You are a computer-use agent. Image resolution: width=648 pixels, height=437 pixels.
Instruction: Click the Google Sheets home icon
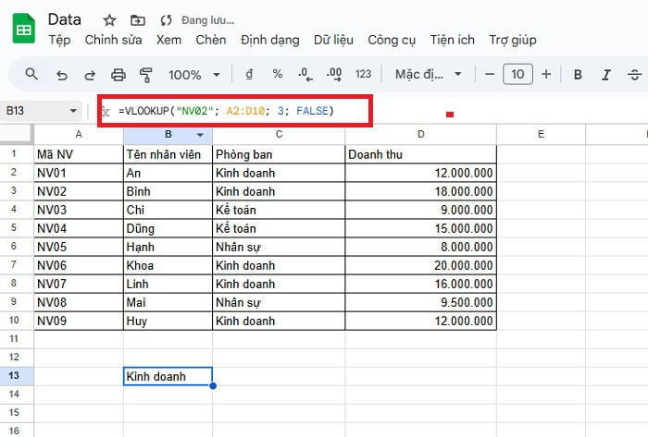coord(23,29)
